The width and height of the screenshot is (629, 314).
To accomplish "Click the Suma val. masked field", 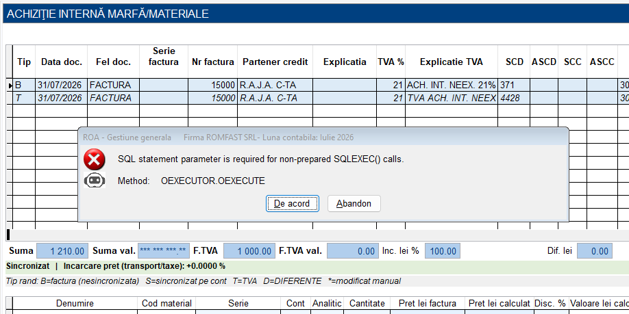I will (163, 251).
